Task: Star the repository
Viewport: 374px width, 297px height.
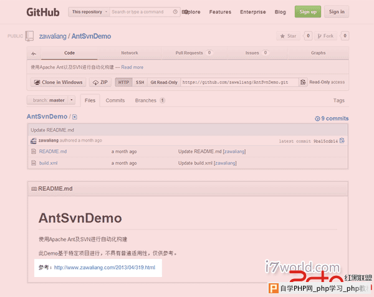Action: point(289,36)
